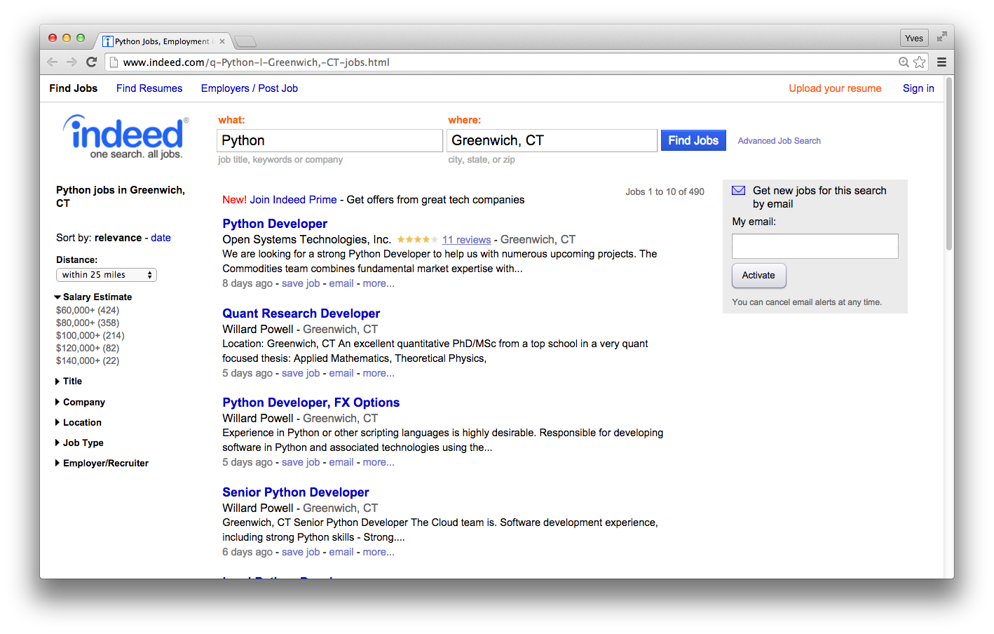Open Employers / Post Job page
The width and height of the screenshot is (994, 634).
[250, 88]
